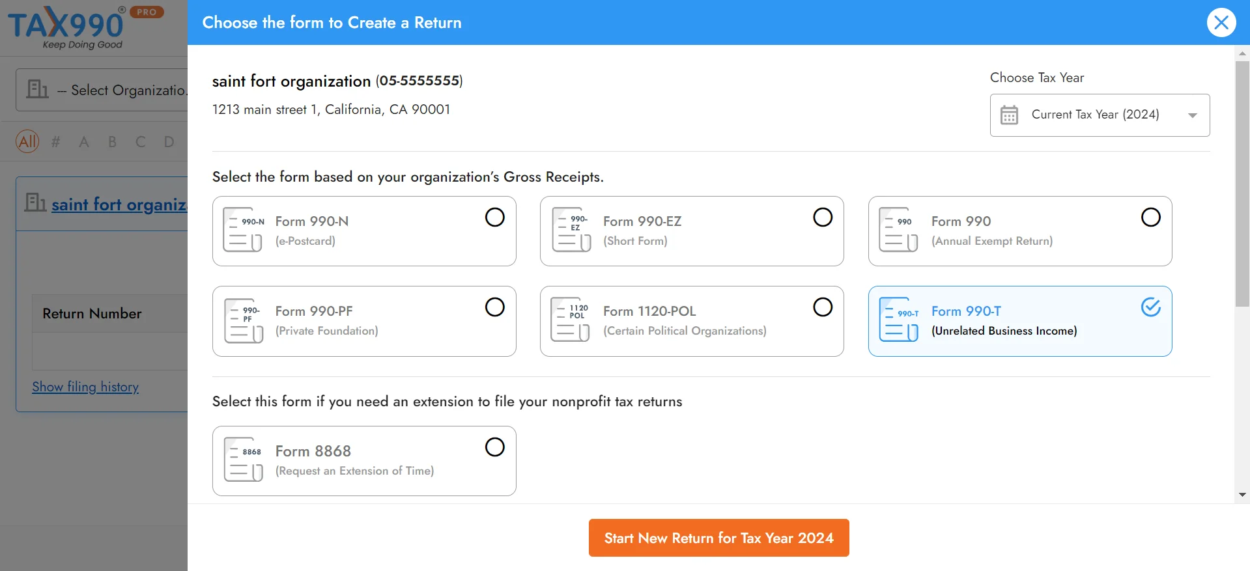Open the saint fort organization link

tap(119, 204)
